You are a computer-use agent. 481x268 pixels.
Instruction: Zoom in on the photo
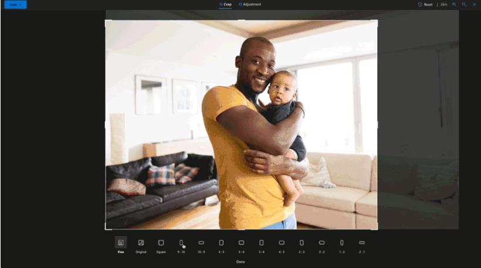454,5
